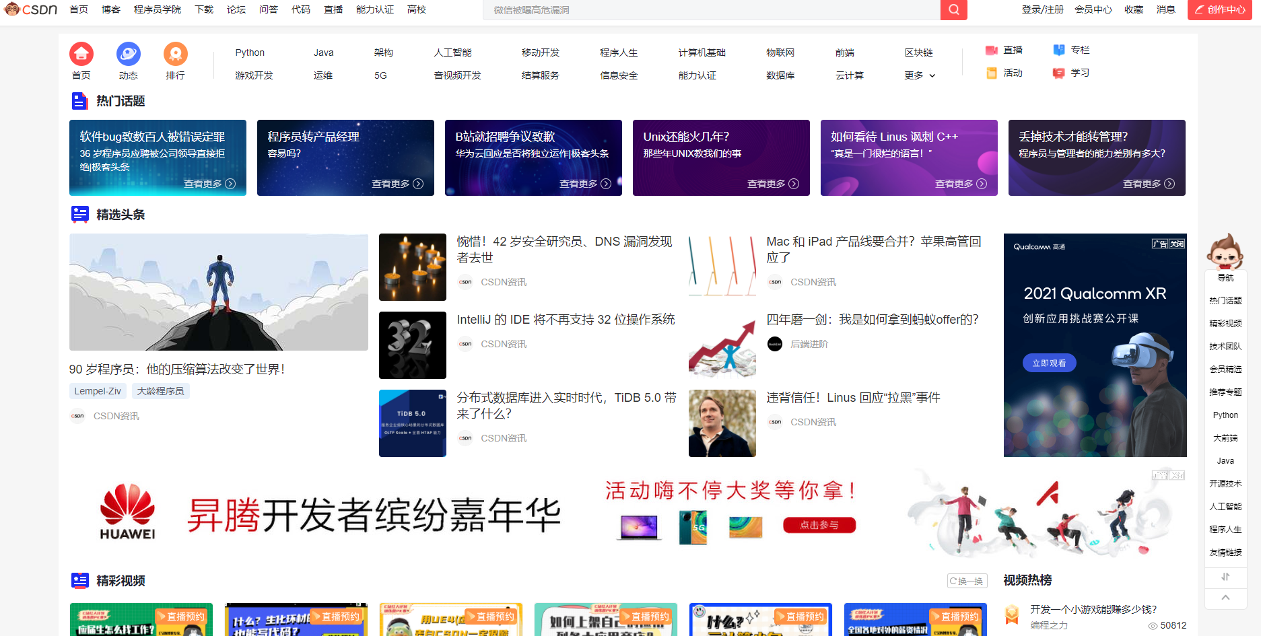Viewport: 1261px width, 636px height.
Task: Open the 活动 activity icon
Action: 992,73
